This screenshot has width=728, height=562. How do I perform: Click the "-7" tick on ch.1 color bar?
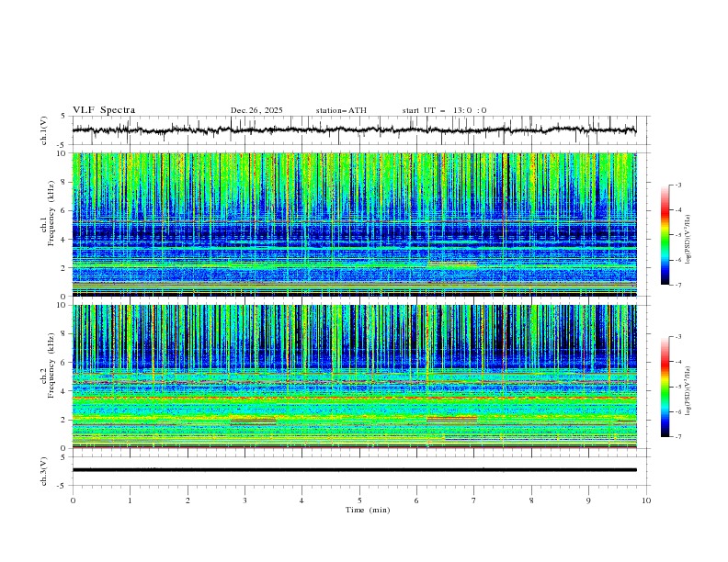point(678,285)
